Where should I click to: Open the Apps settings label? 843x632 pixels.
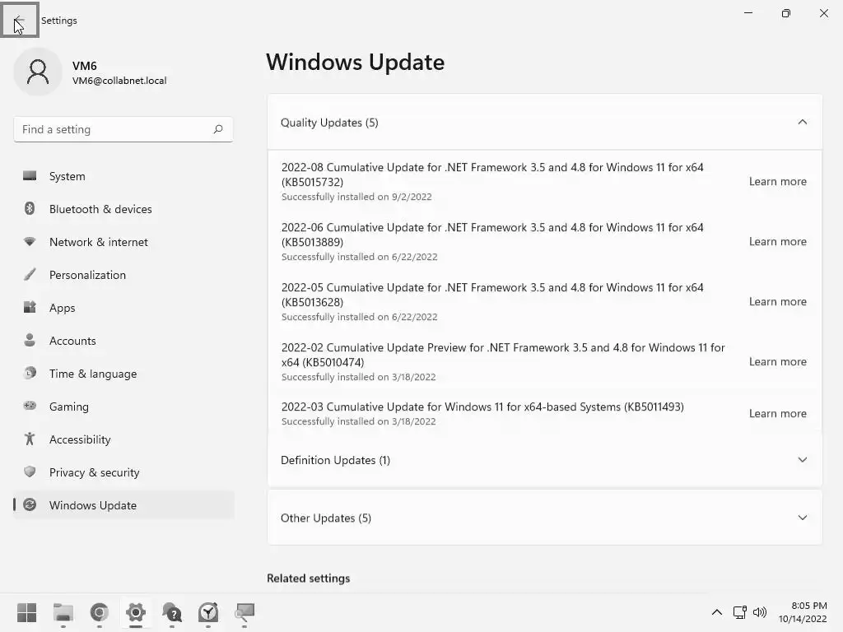tap(63, 308)
